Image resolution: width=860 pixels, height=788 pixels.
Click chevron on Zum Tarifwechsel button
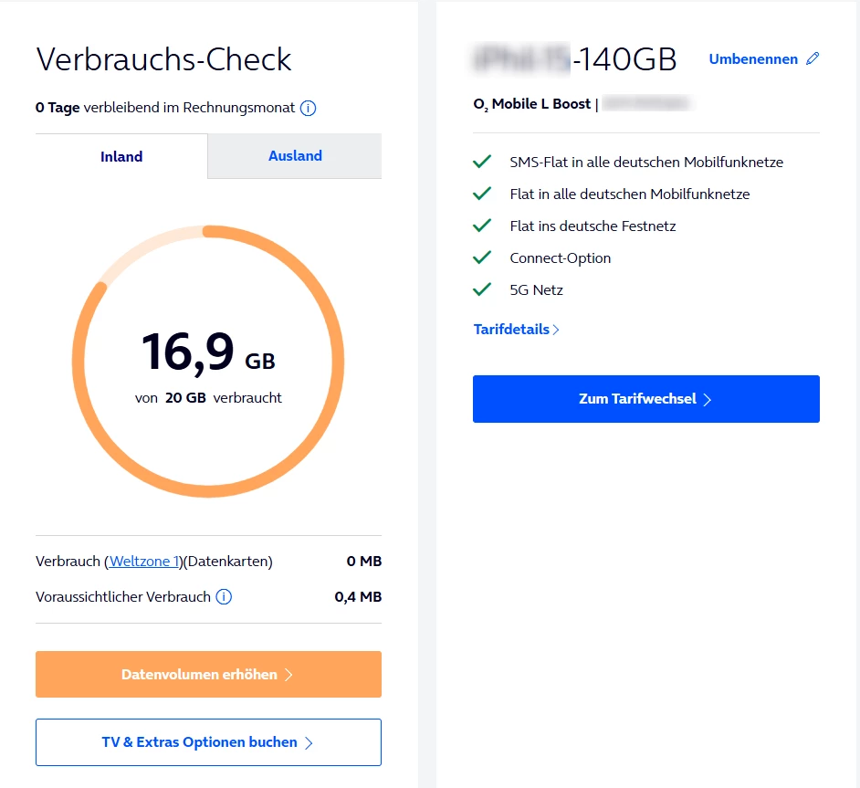coord(708,400)
